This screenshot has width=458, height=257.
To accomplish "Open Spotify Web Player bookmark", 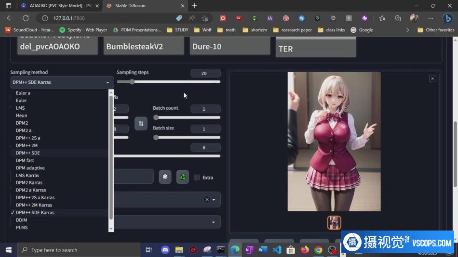I will tap(83, 30).
